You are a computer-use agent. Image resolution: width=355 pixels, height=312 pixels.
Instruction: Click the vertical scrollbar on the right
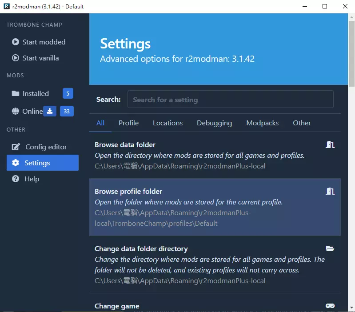coord(351,53)
